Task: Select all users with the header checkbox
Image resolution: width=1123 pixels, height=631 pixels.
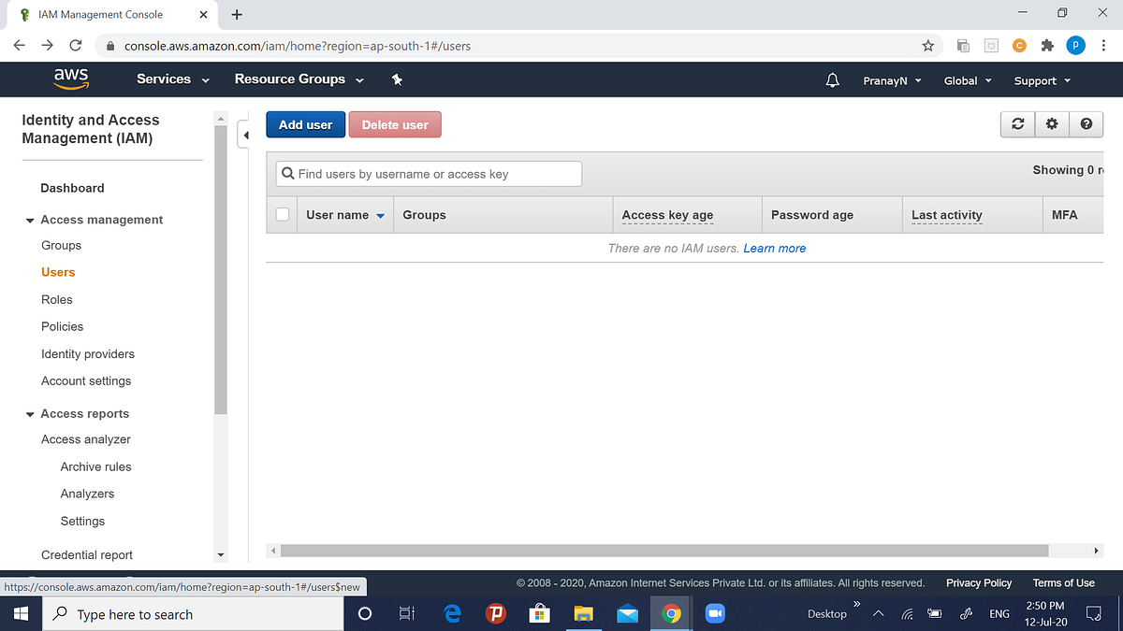Action: click(x=282, y=214)
